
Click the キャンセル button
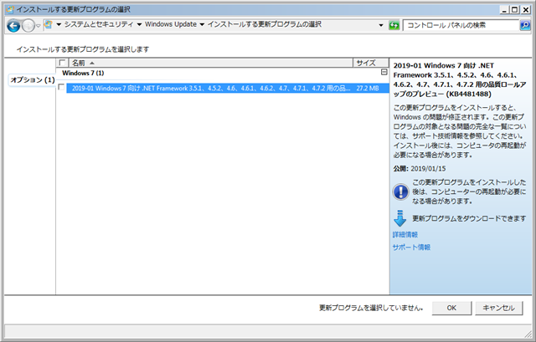click(x=499, y=308)
